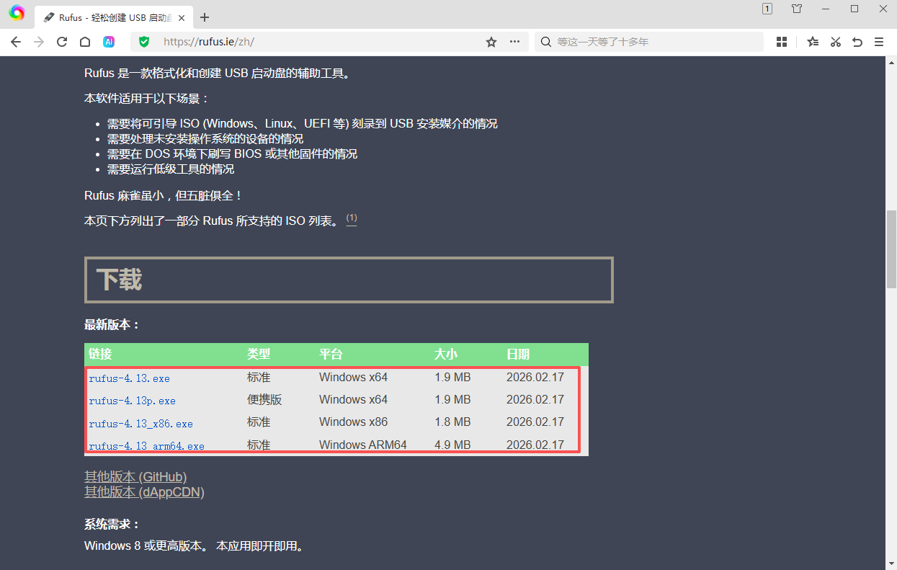
Task: Click the undo closed tab icon
Action: (x=857, y=42)
